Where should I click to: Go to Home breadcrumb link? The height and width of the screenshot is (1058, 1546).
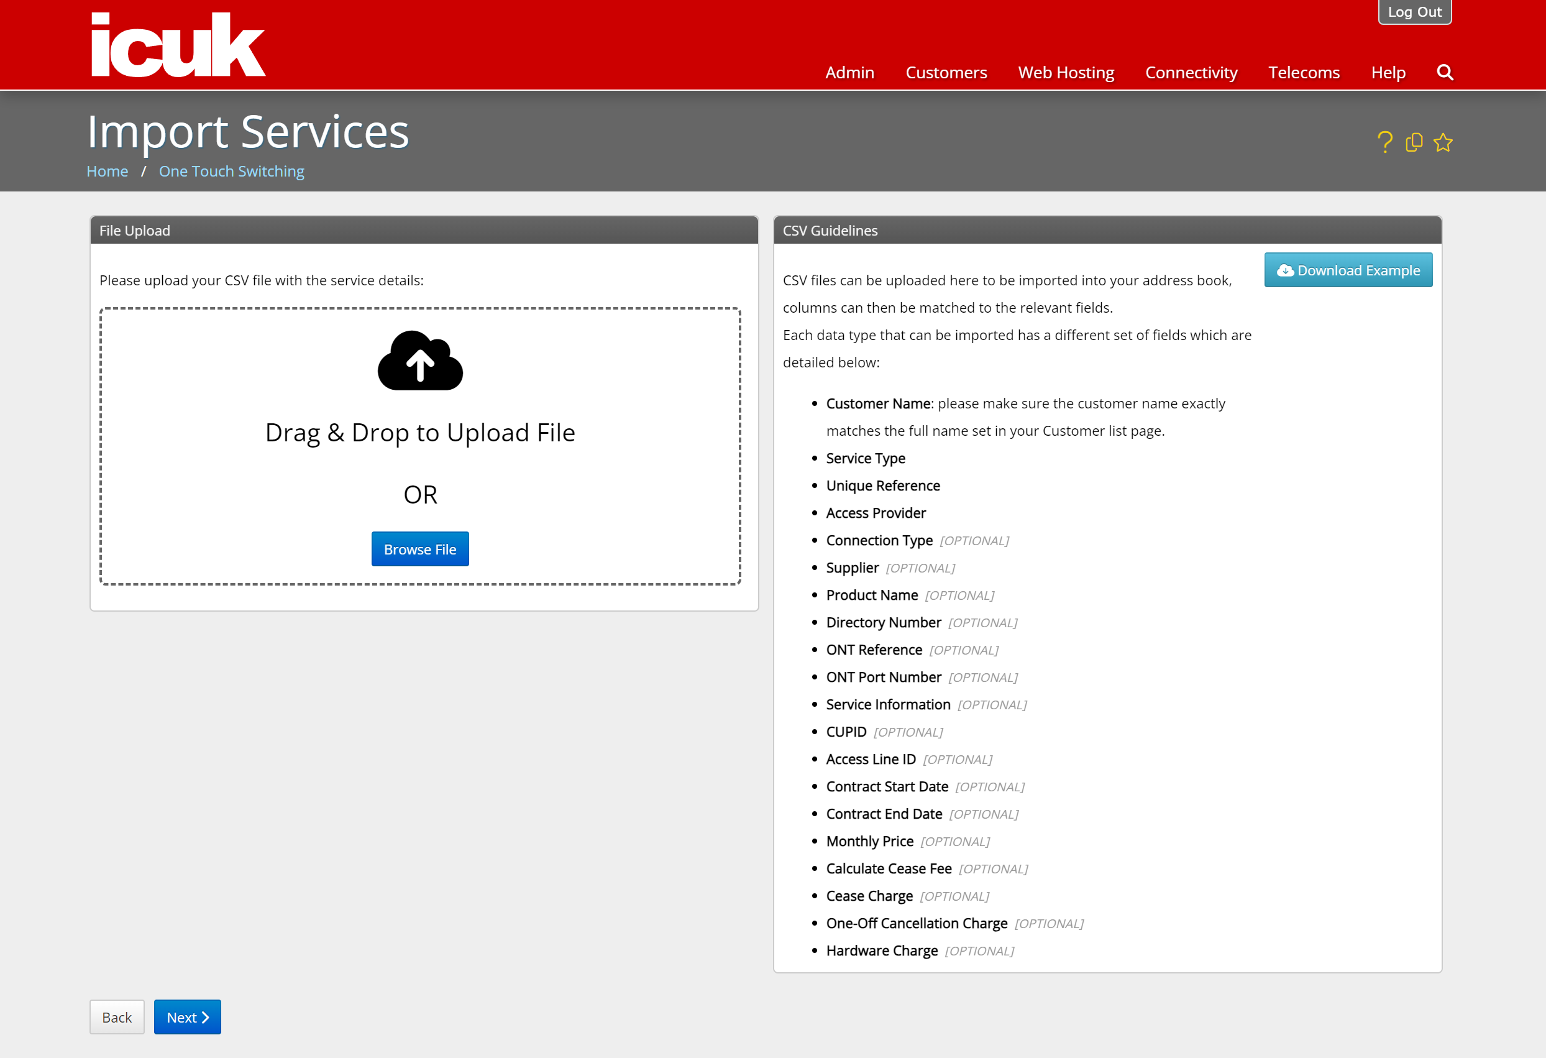pos(107,171)
